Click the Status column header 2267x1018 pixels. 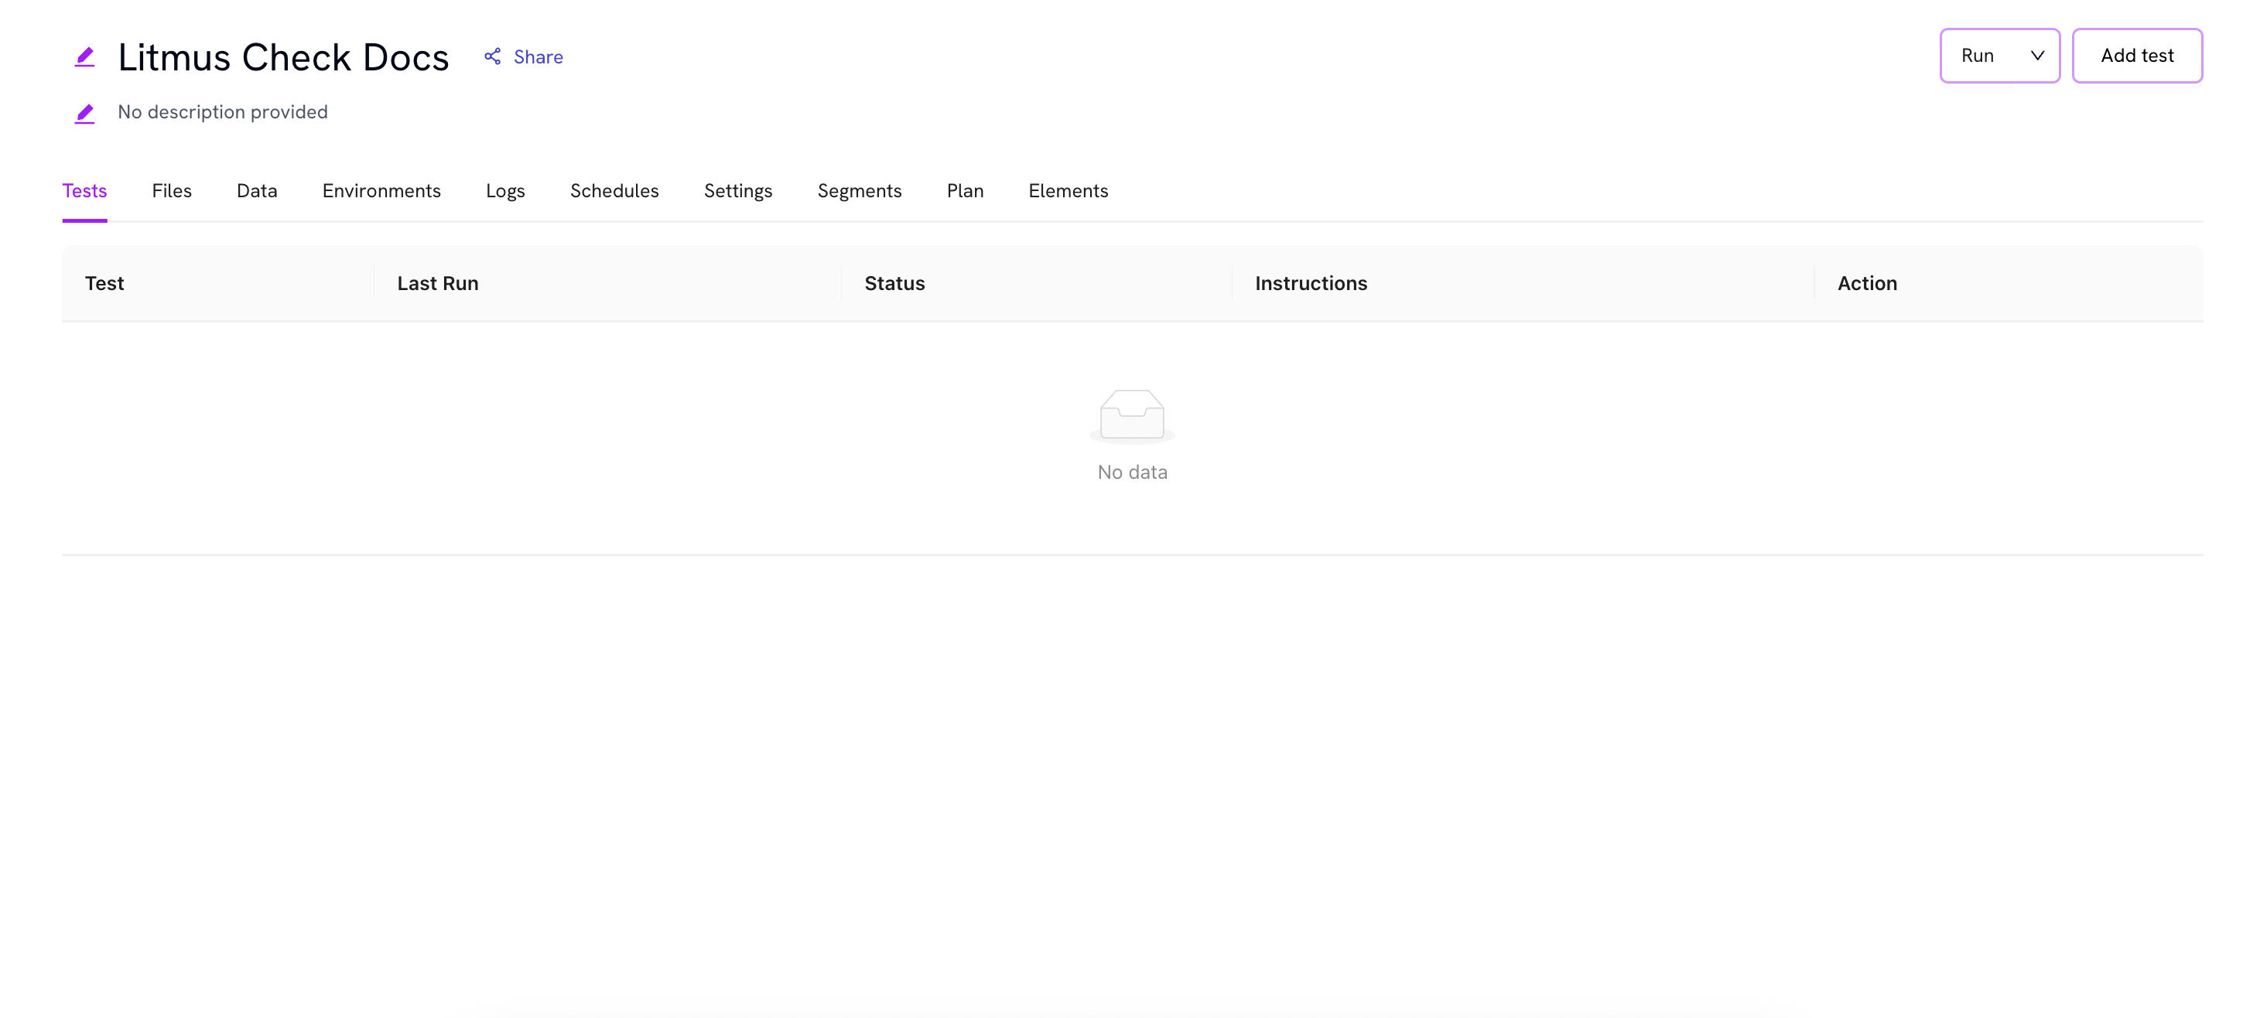[x=894, y=283]
